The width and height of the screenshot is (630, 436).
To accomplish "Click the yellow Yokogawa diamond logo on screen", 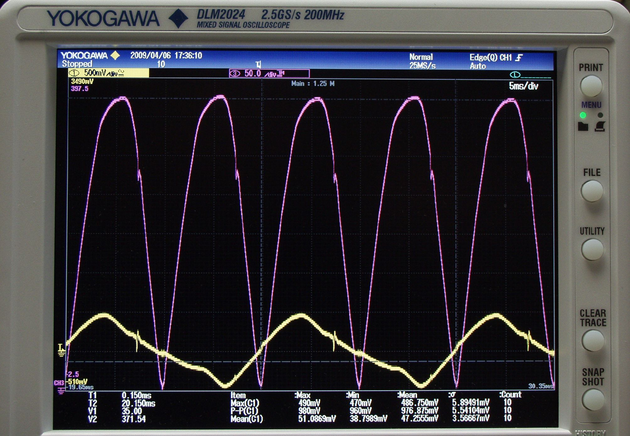I will click(x=115, y=56).
